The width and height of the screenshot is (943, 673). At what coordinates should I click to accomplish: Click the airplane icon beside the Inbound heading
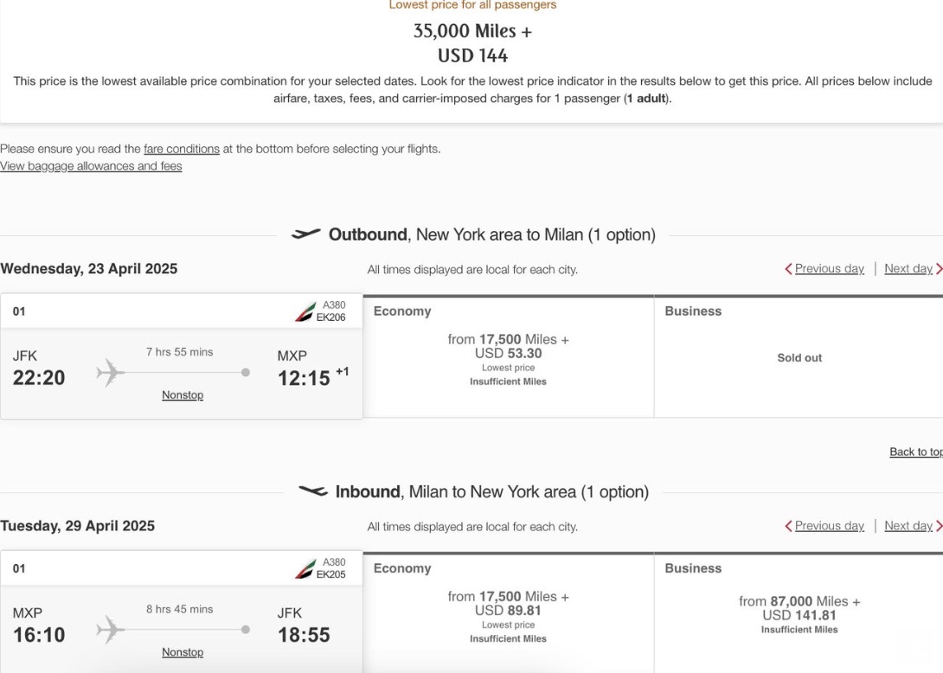click(x=314, y=491)
